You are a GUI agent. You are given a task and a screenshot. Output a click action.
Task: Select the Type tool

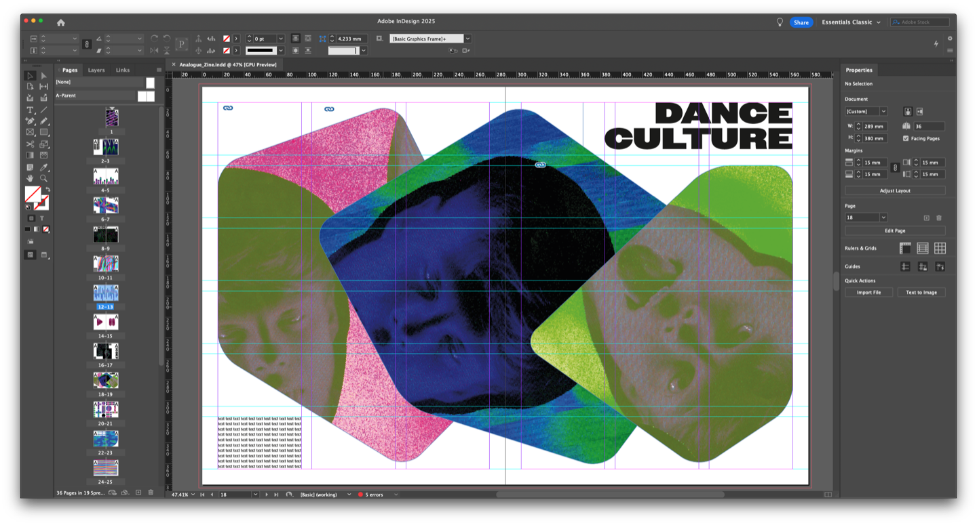tap(30, 110)
